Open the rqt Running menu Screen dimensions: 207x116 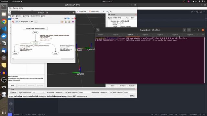coord(26,16)
